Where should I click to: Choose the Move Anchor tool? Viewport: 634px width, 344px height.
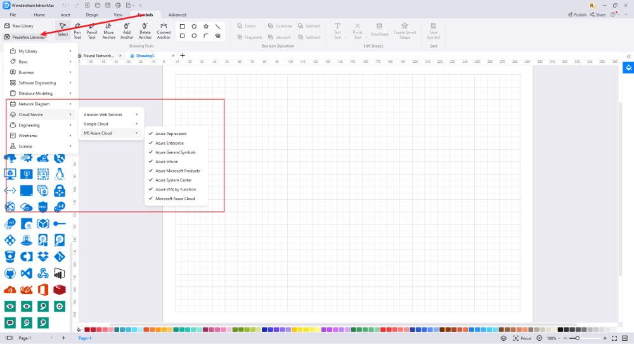[x=108, y=30]
